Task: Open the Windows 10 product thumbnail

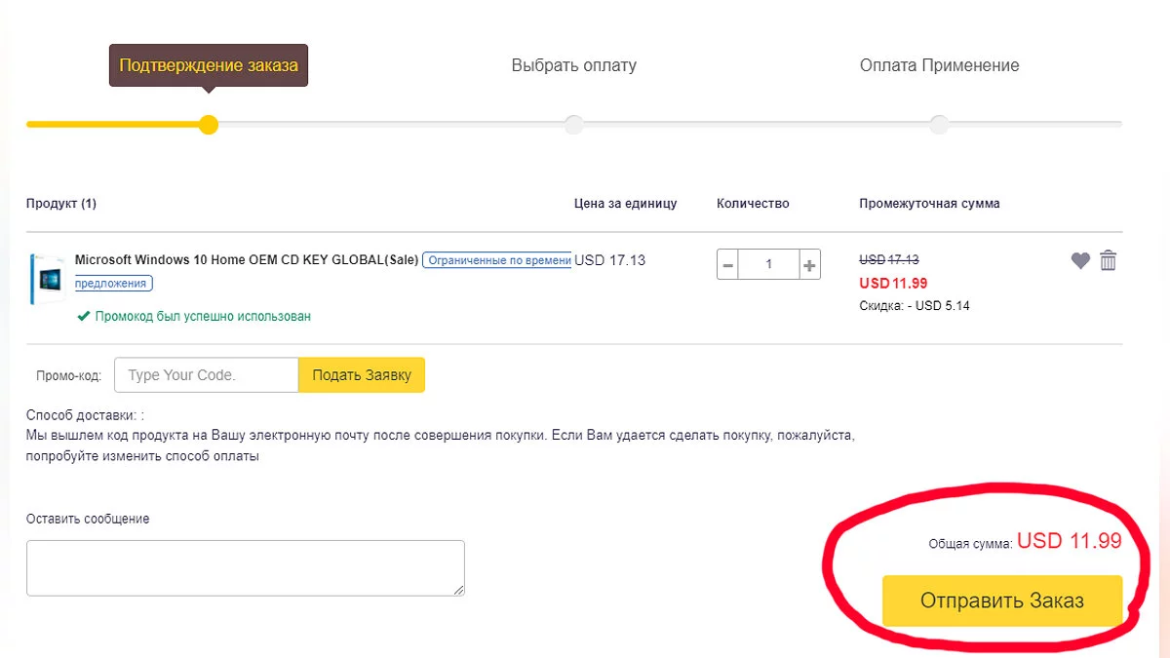Action: [x=47, y=282]
